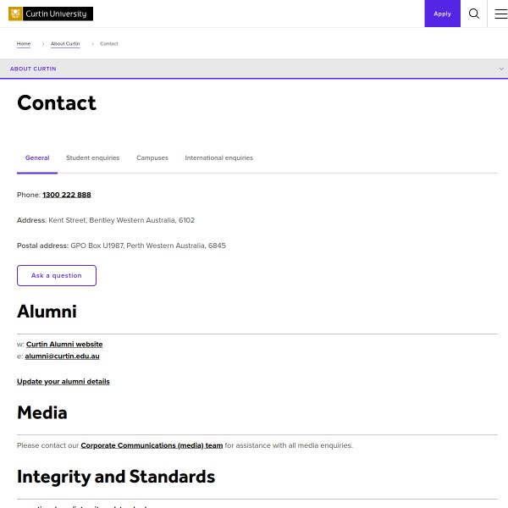This screenshot has height=508, width=508.
Task: Open the Campuses tab
Action: click(152, 157)
